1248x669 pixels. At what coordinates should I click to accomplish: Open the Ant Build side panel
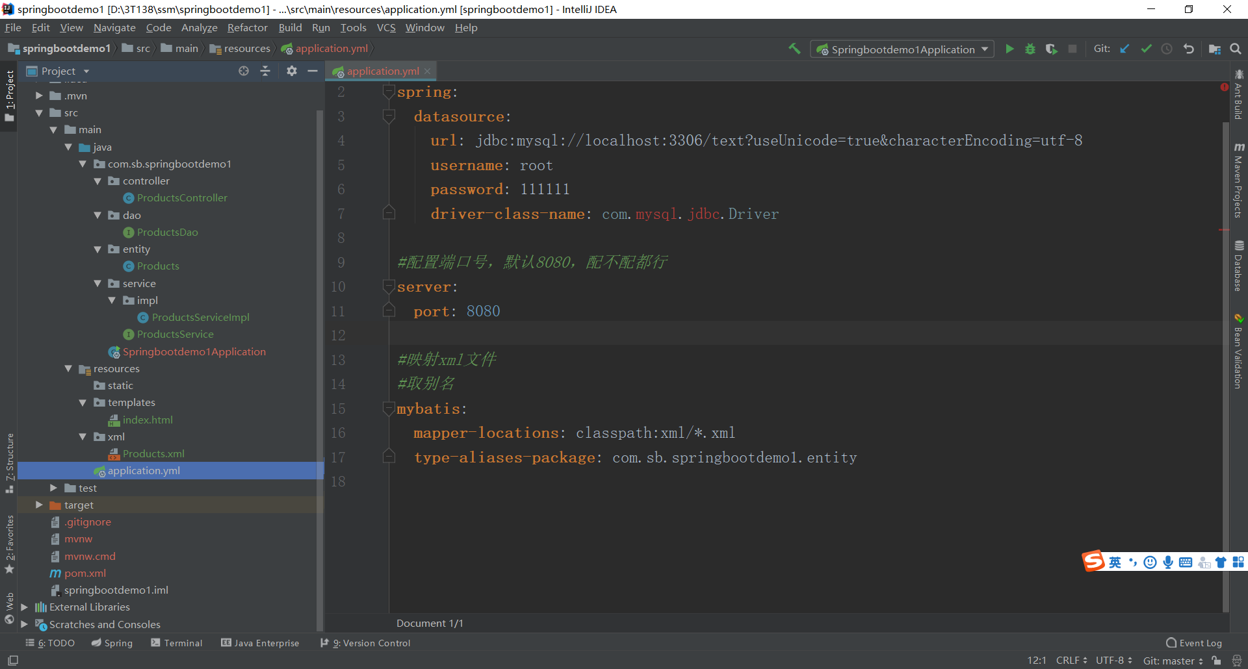point(1239,94)
